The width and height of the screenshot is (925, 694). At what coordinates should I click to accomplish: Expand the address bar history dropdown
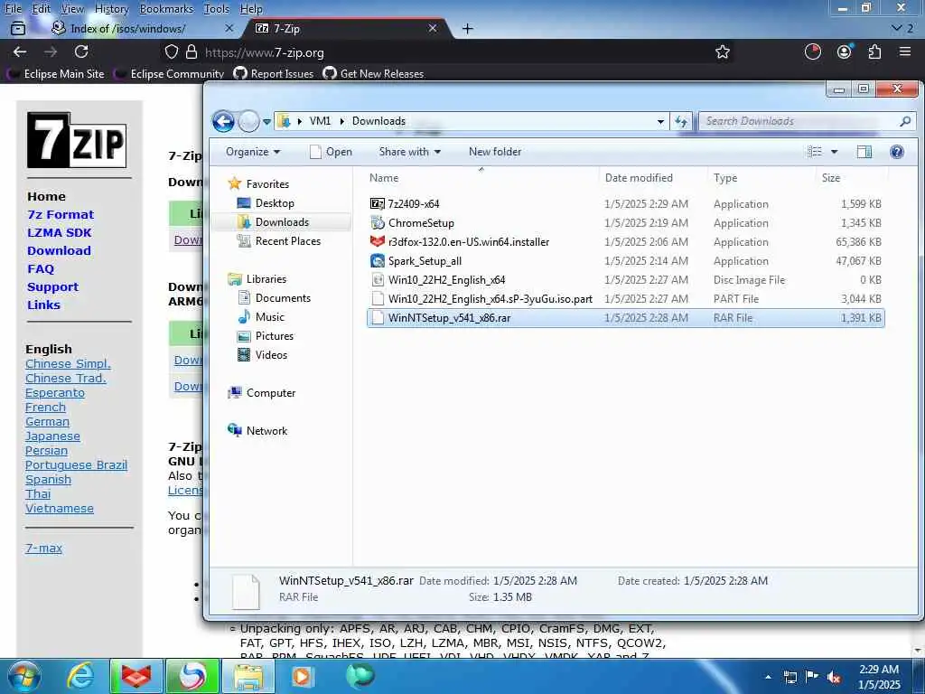coord(660,121)
